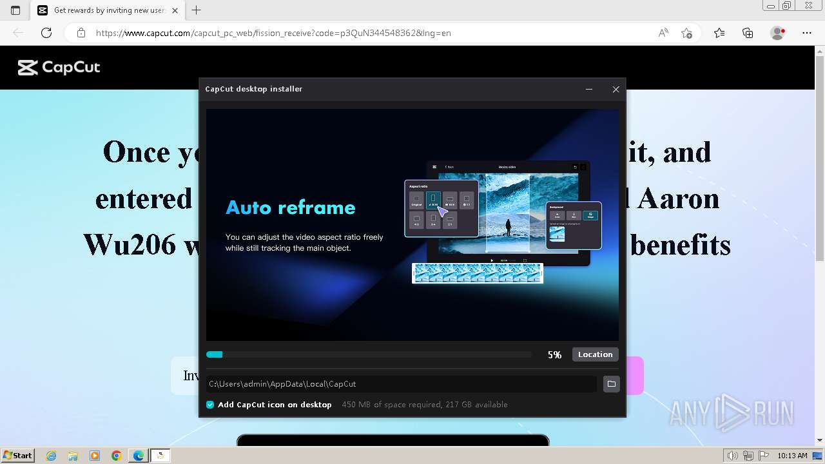Close the Get rewards browser tab

175,10
